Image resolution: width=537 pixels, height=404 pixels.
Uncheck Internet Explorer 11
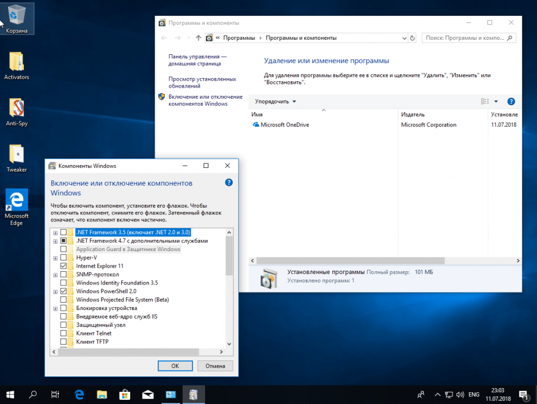click(63, 266)
